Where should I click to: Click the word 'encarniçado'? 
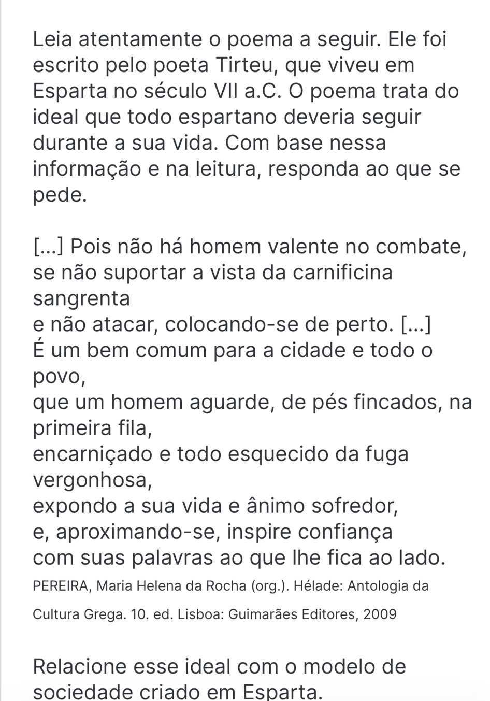pyautogui.click(x=92, y=454)
